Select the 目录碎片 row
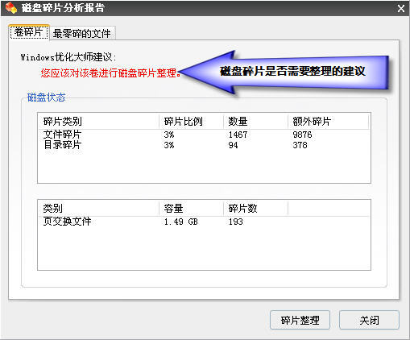 click(x=204, y=145)
